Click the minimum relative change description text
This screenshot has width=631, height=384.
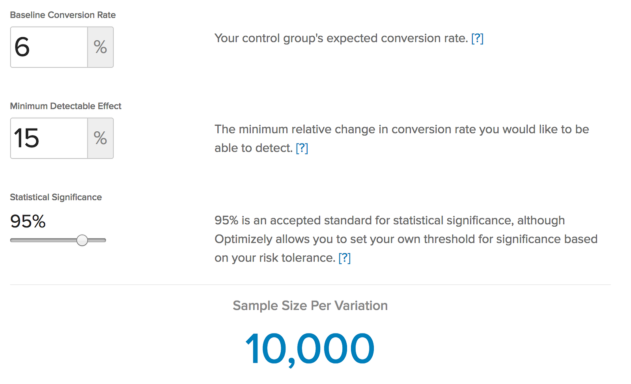401,129
